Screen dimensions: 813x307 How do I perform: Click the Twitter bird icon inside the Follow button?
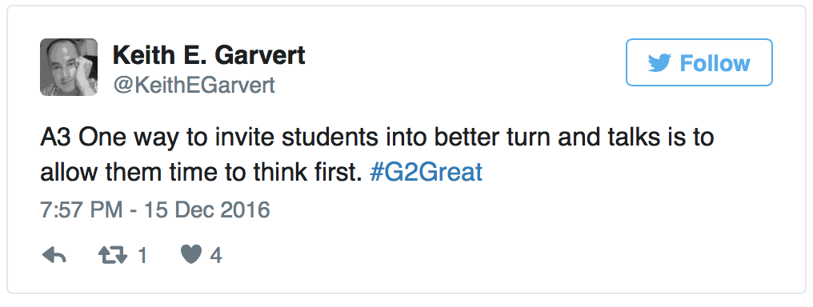point(659,63)
